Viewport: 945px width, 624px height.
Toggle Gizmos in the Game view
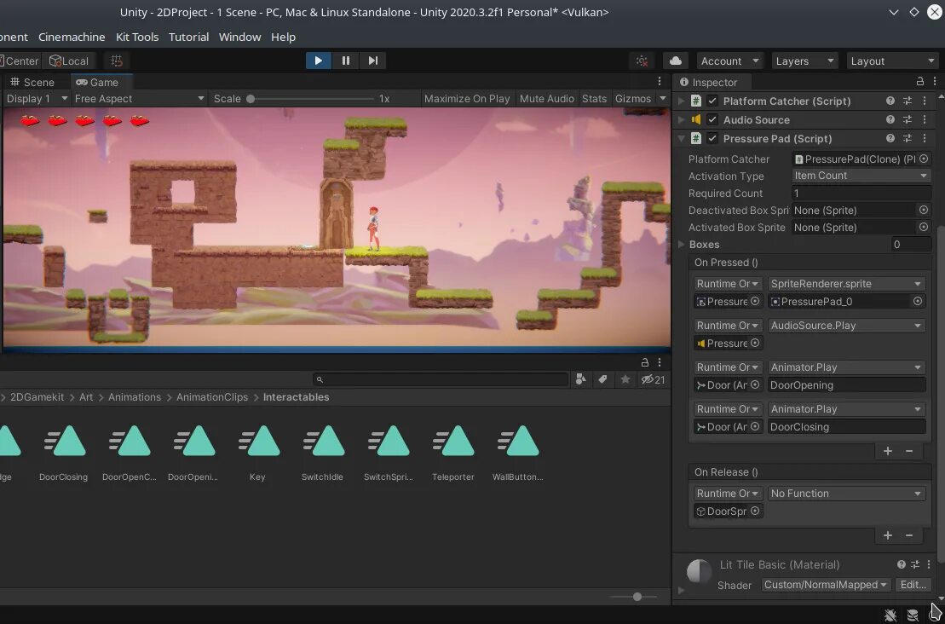[x=633, y=98]
